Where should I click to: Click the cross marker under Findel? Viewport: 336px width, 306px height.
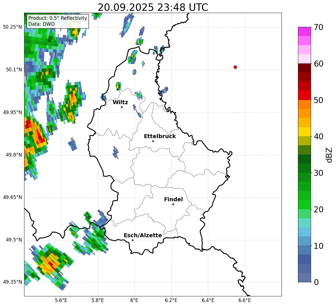tap(173, 204)
